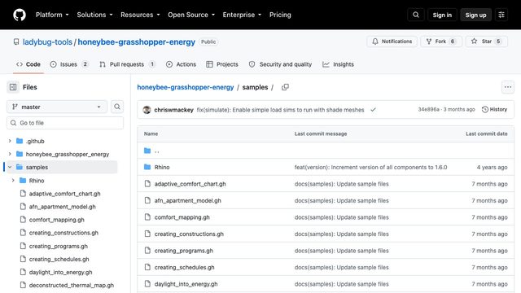521x293 pixels.
Task: Select comfort_mapping.gh in file tree
Action: [57, 220]
